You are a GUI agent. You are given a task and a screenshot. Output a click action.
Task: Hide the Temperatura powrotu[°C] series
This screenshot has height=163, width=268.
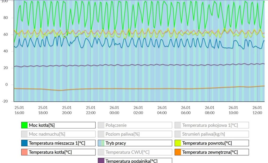(x=212, y=143)
